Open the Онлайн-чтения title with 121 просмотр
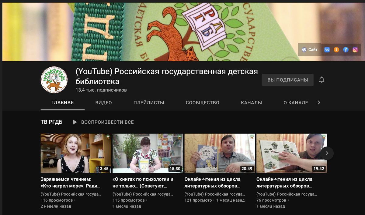 tap(213, 183)
